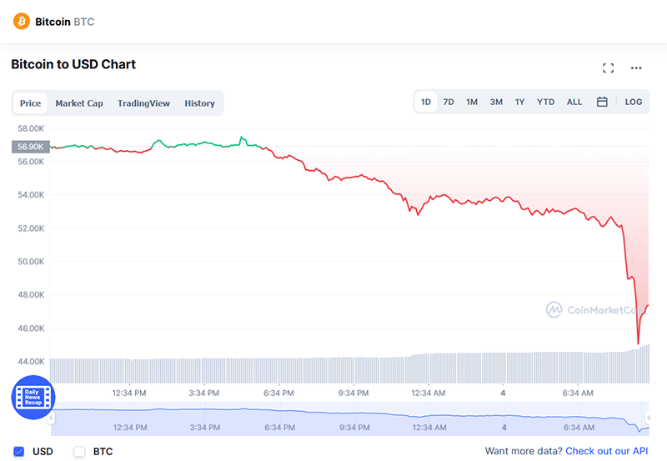Open the three-dots more options menu
This screenshot has height=461, width=667.
[x=636, y=68]
